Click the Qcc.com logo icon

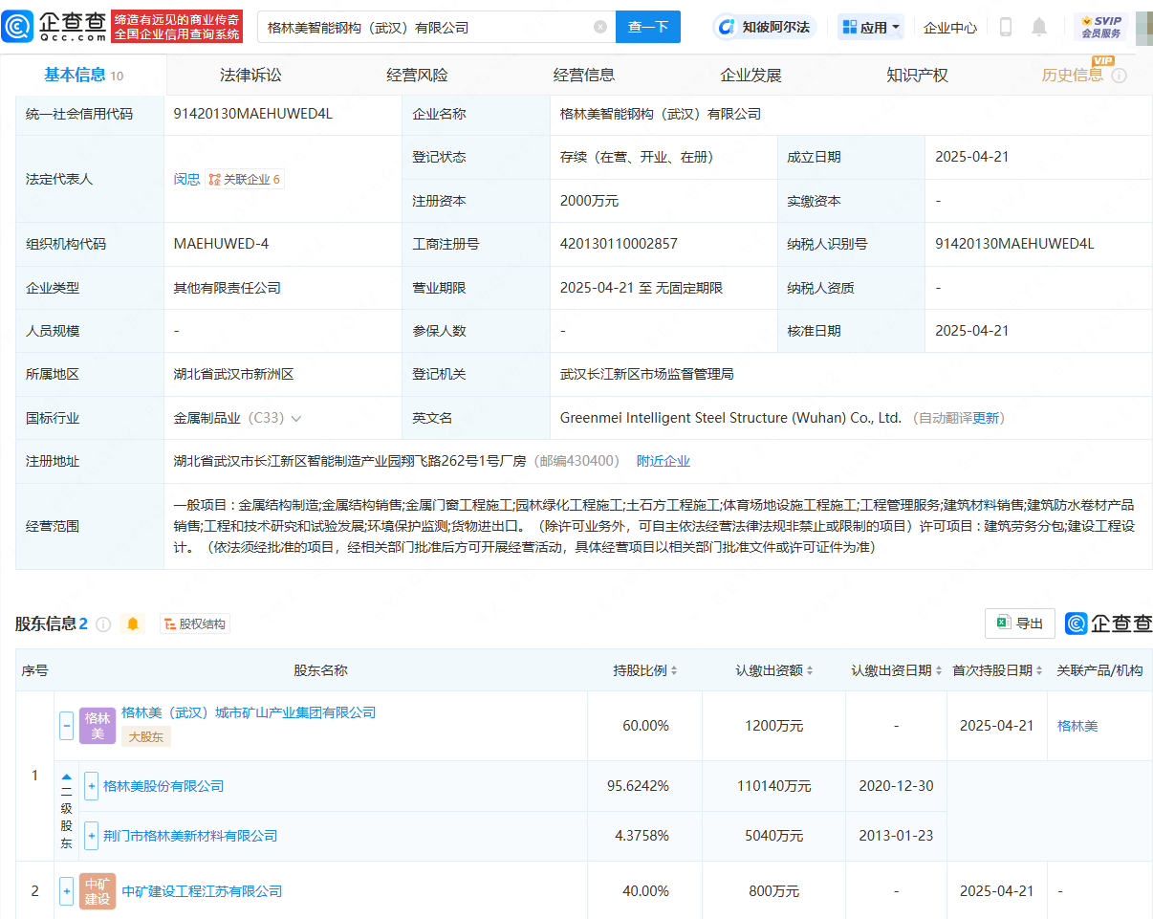click(x=20, y=27)
